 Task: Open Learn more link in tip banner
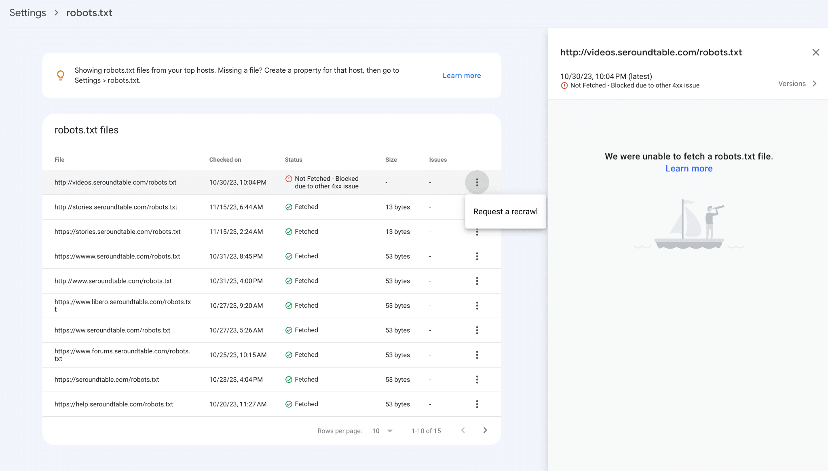[462, 76]
